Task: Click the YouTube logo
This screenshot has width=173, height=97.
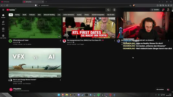Action: point(11,10)
